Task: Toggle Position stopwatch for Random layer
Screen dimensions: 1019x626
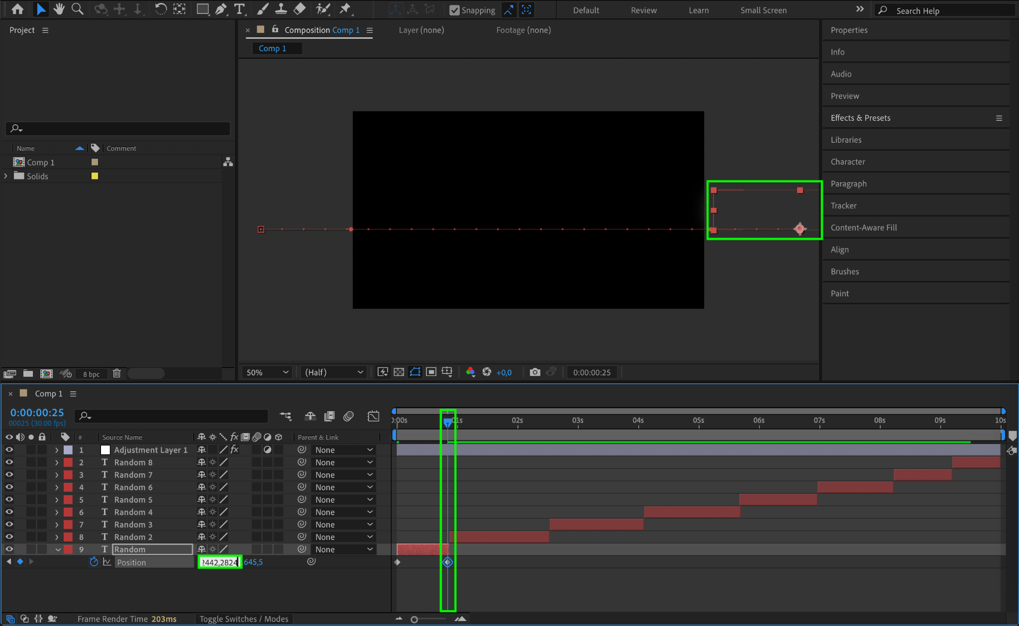Action: [94, 562]
